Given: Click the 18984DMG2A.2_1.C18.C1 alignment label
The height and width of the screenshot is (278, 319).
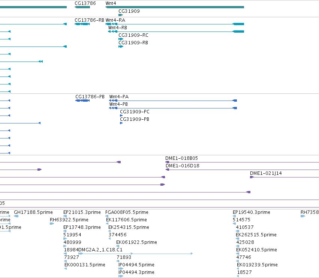Looking at the screenshot, I should (93, 250).
